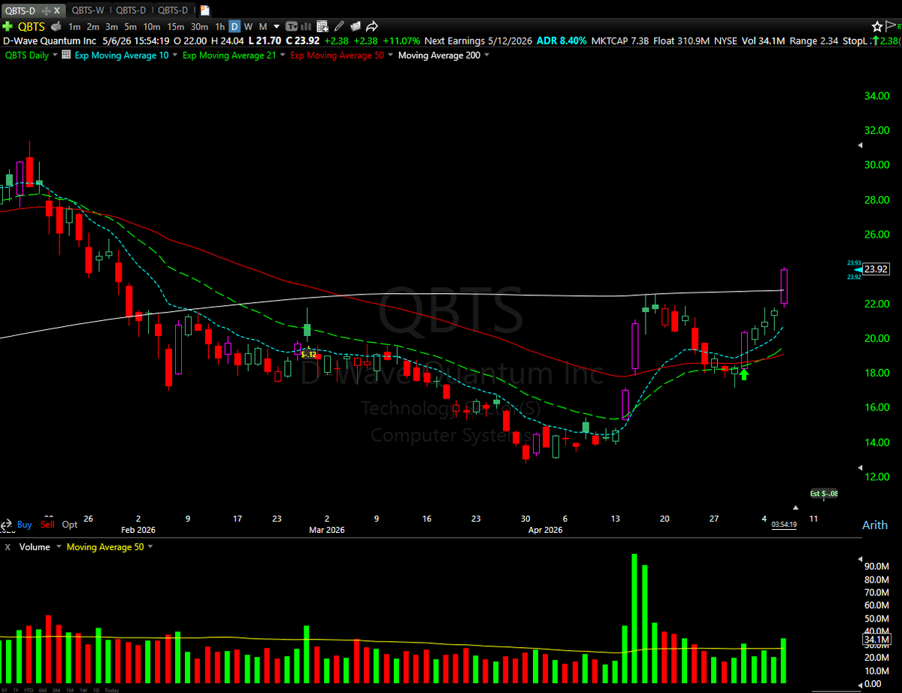Select the pencil drawing tool icon
The image size is (902, 693).
coord(339,26)
